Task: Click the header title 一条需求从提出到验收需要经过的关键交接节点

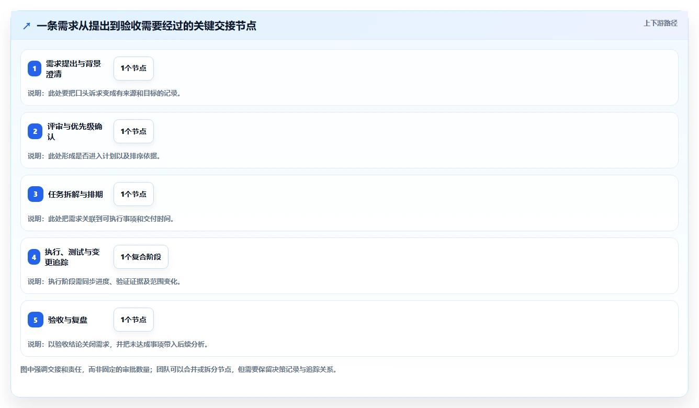Action: (146, 26)
